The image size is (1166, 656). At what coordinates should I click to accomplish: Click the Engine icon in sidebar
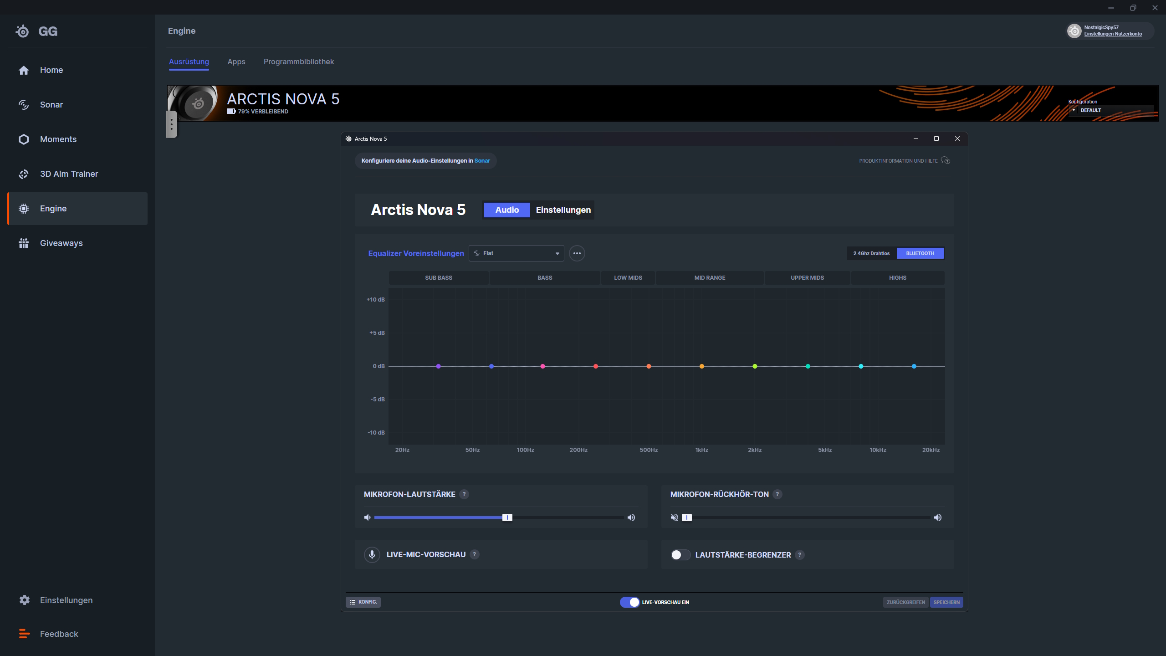tap(24, 208)
